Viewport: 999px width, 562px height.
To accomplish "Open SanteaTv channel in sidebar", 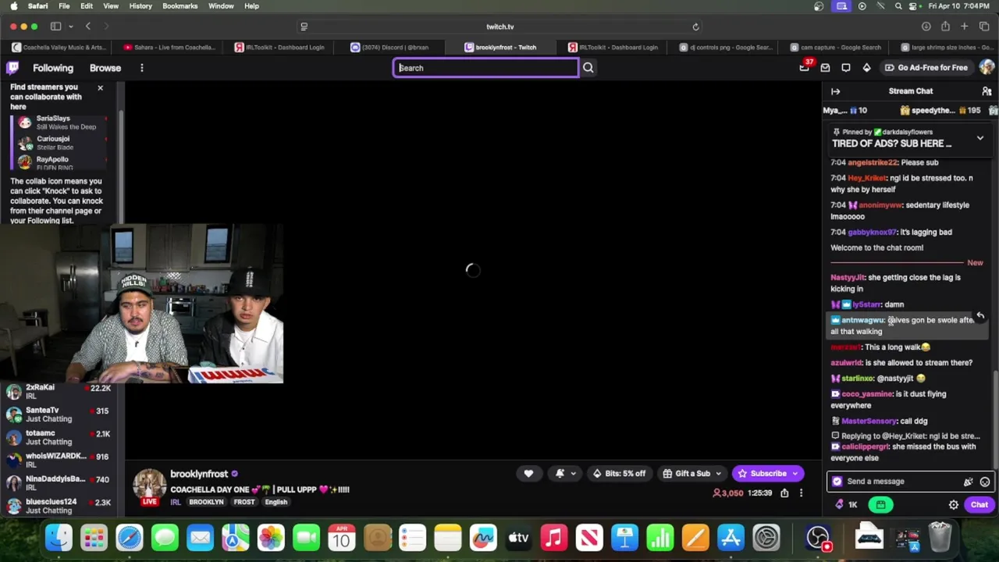I will 59,414.
